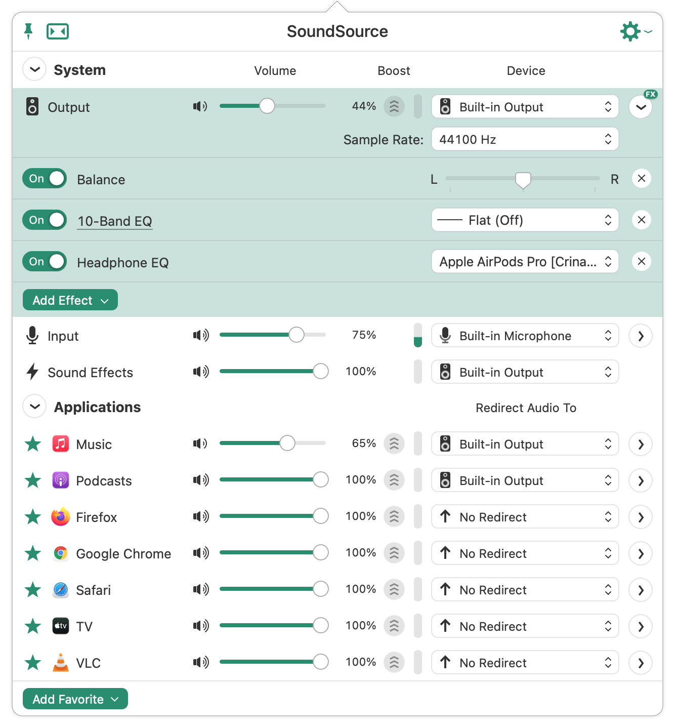The width and height of the screenshot is (675, 728).
Task: Open the 10-Band EQ preset dropdown
Action: click(525, 220)
